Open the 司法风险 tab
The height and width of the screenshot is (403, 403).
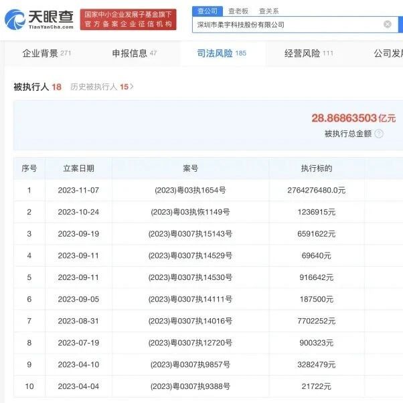click(222, 53)
